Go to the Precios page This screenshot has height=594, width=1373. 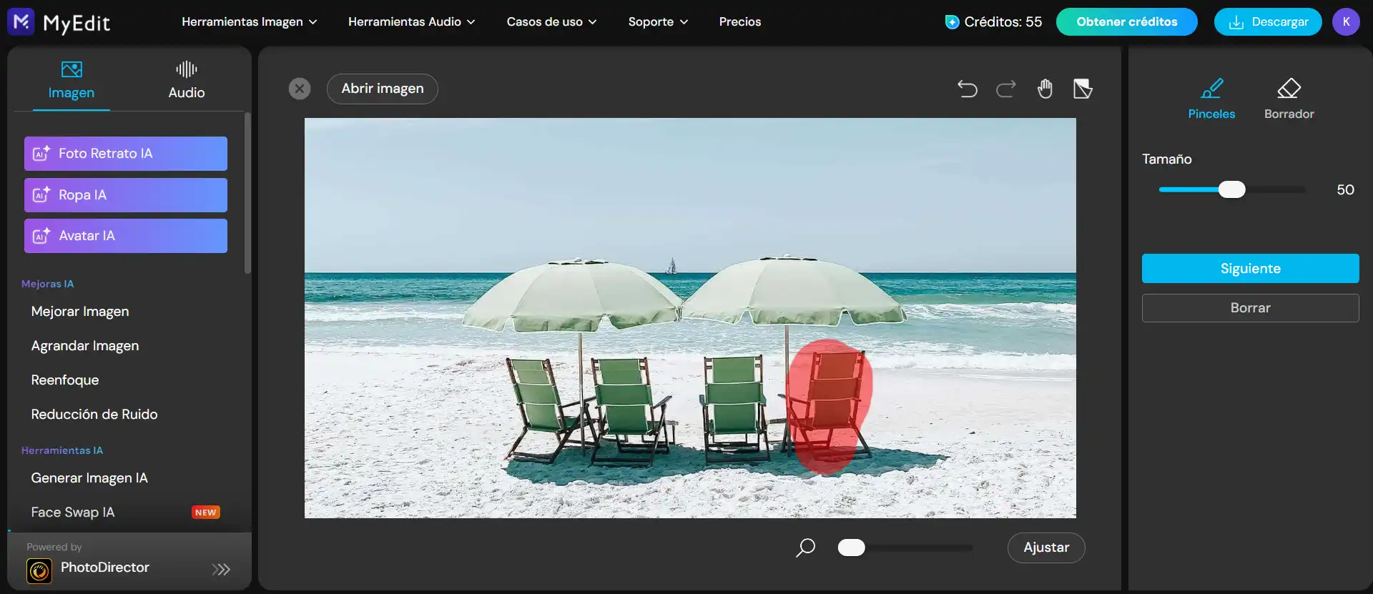[x=740, y=22]
